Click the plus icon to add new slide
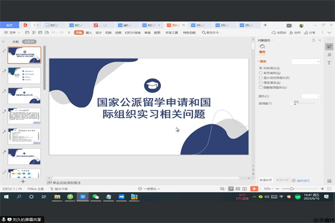Image resolution: width=335 pixels, height=223 pixels. point(23,181)
